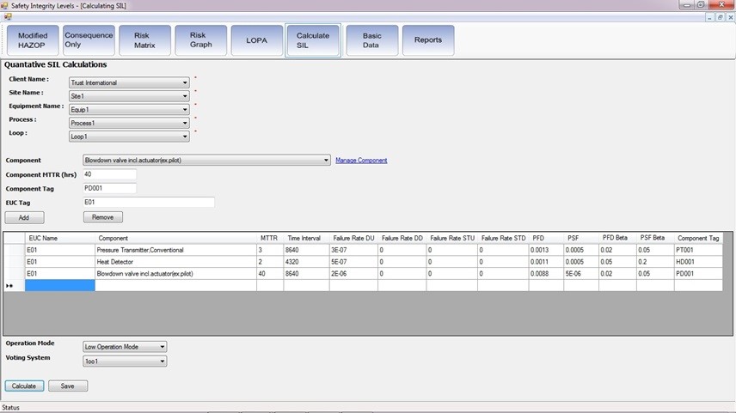Click the EUC Tag text field
Viewport: 736px width, 413px height.
click(x=147, y=203)
